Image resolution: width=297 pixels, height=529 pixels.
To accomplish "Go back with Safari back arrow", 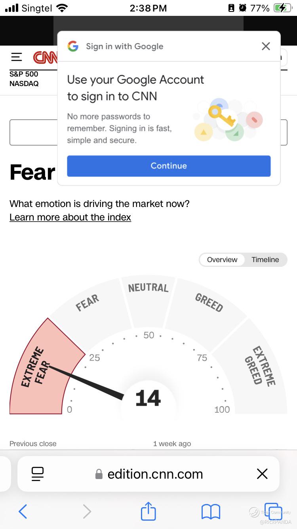I will (x=23, y=512).
